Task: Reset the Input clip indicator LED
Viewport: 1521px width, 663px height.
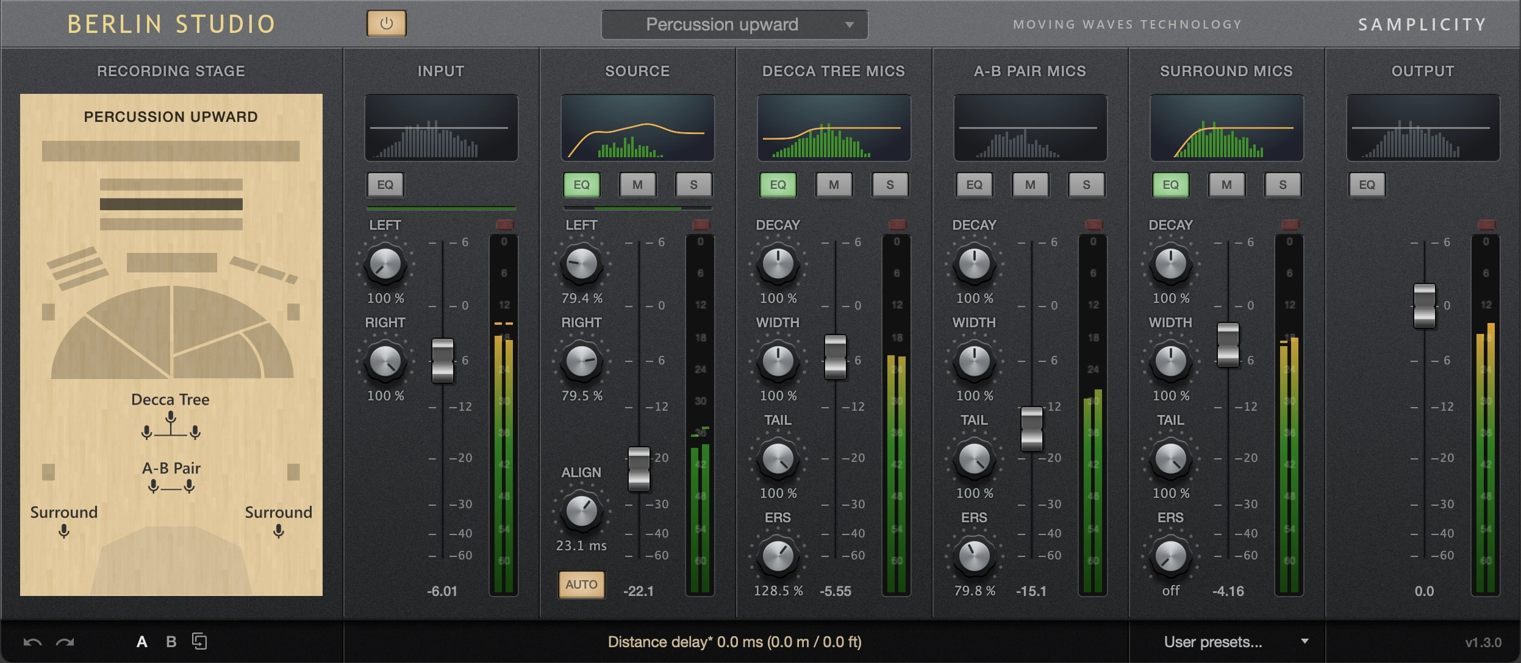Action: point(504,225)
